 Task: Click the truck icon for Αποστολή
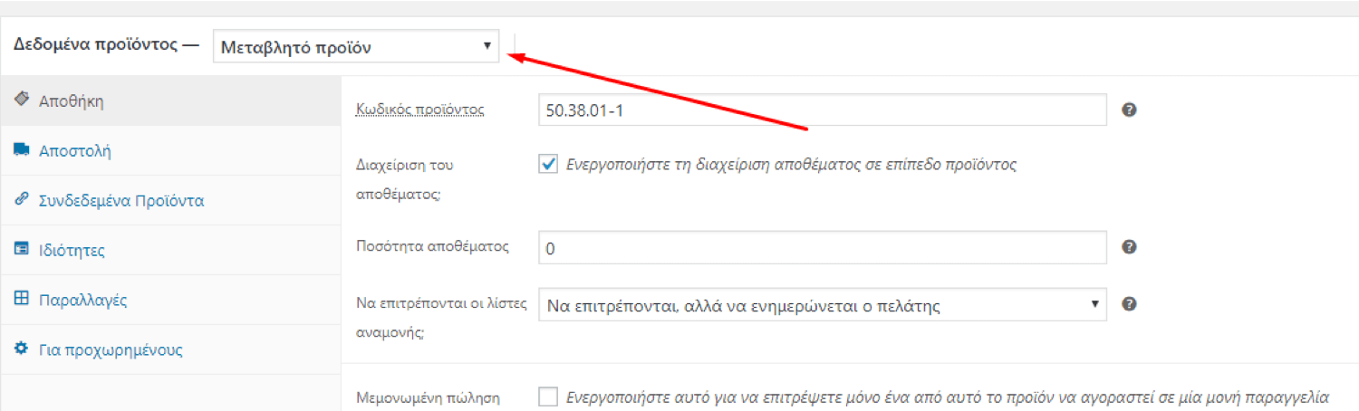[x=22, y=150]
